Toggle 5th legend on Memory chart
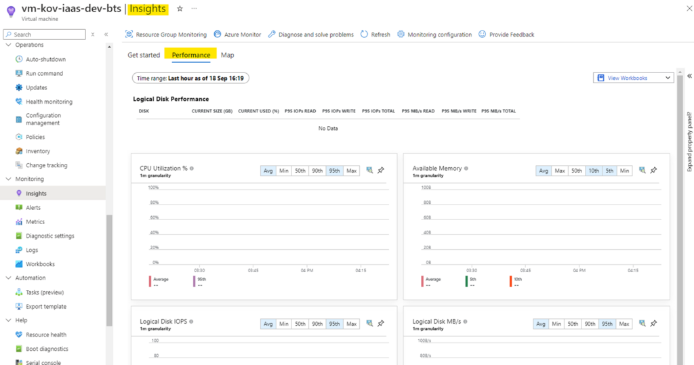The image size is (694, 365). [471, 282]
